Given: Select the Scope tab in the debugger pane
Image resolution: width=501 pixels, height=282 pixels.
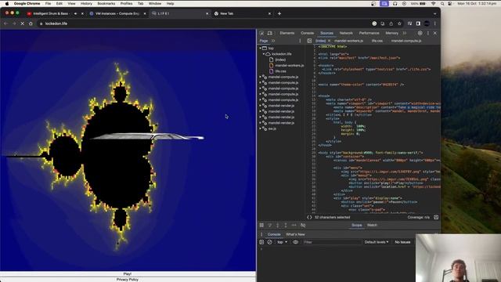Looking at the screenshot, I should click(x=357, y=225).
